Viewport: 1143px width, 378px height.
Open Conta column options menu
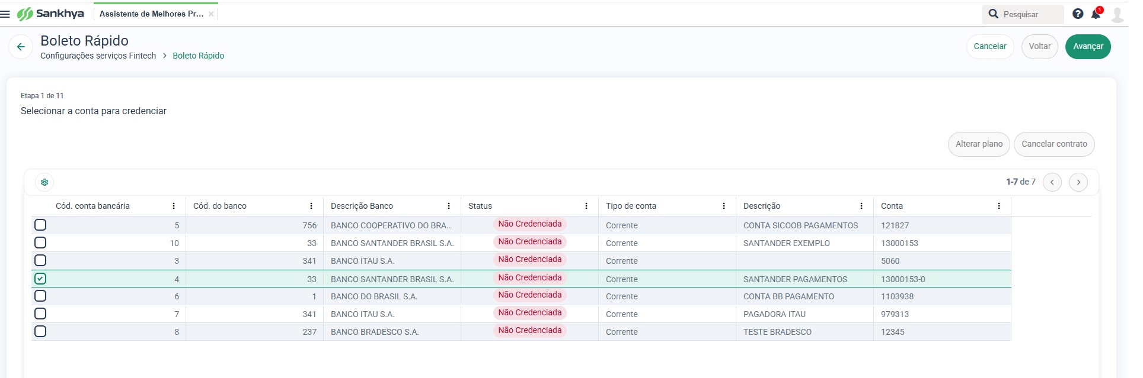[999, 206]
